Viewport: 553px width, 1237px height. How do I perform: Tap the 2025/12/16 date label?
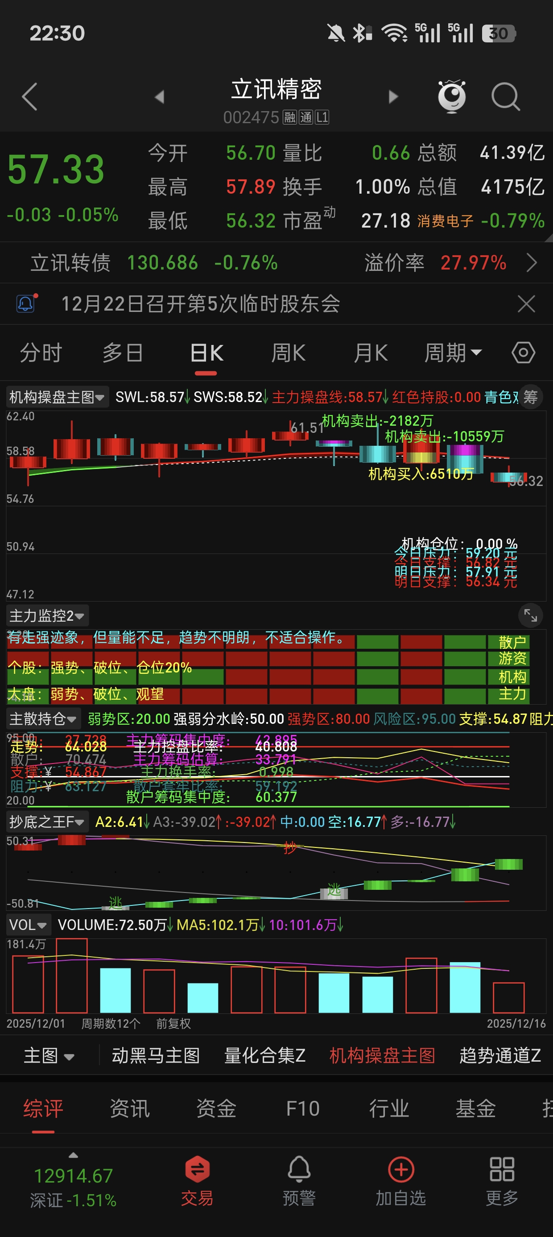click(x=516, y=1023)
